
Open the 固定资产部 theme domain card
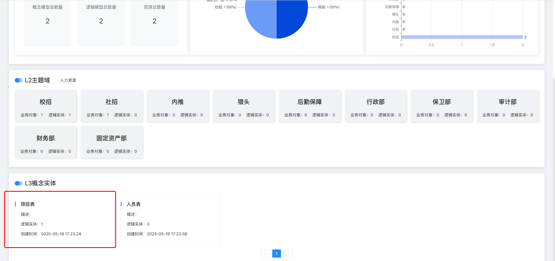coord(112,142)
